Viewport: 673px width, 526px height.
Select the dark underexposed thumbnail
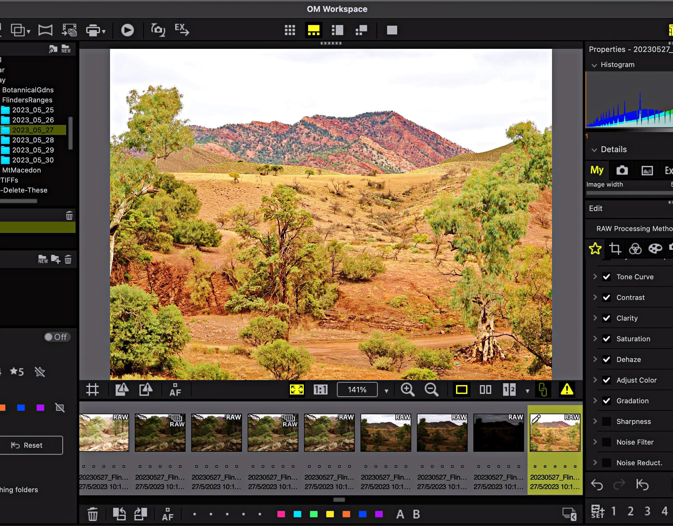498,432
